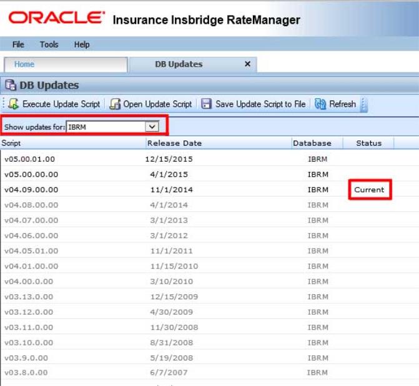The height and width of the screenshot is (386, 419).
Task: Click the Current status cell
Action: point(369,189)
